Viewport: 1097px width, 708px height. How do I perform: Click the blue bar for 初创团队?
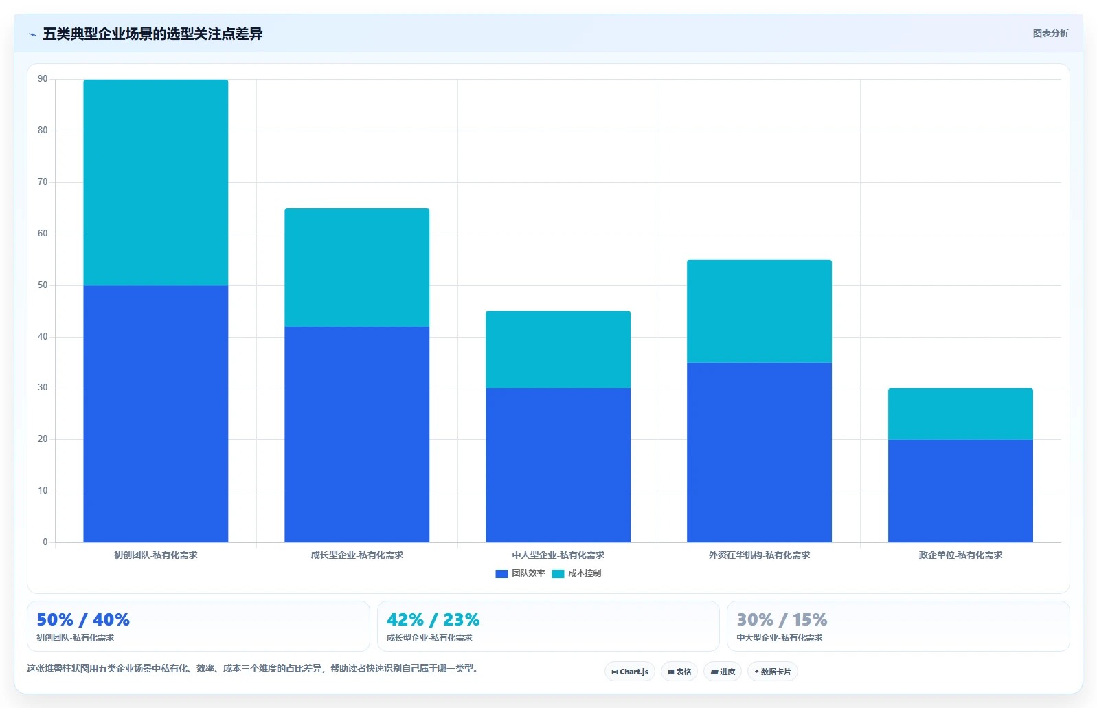pyautogui.click(x=156, y=414)
